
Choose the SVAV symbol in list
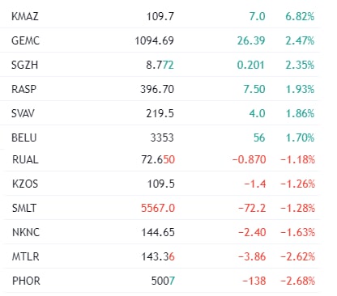pyautogui.click(x=23, y=113)
